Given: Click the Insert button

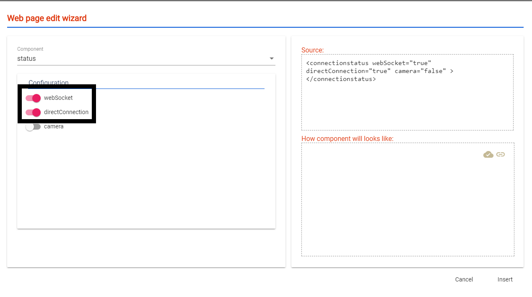Looking at the screenshot, I should click(x=505, y=279).
